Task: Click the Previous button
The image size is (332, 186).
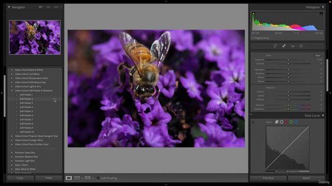Action: [268, 178]
